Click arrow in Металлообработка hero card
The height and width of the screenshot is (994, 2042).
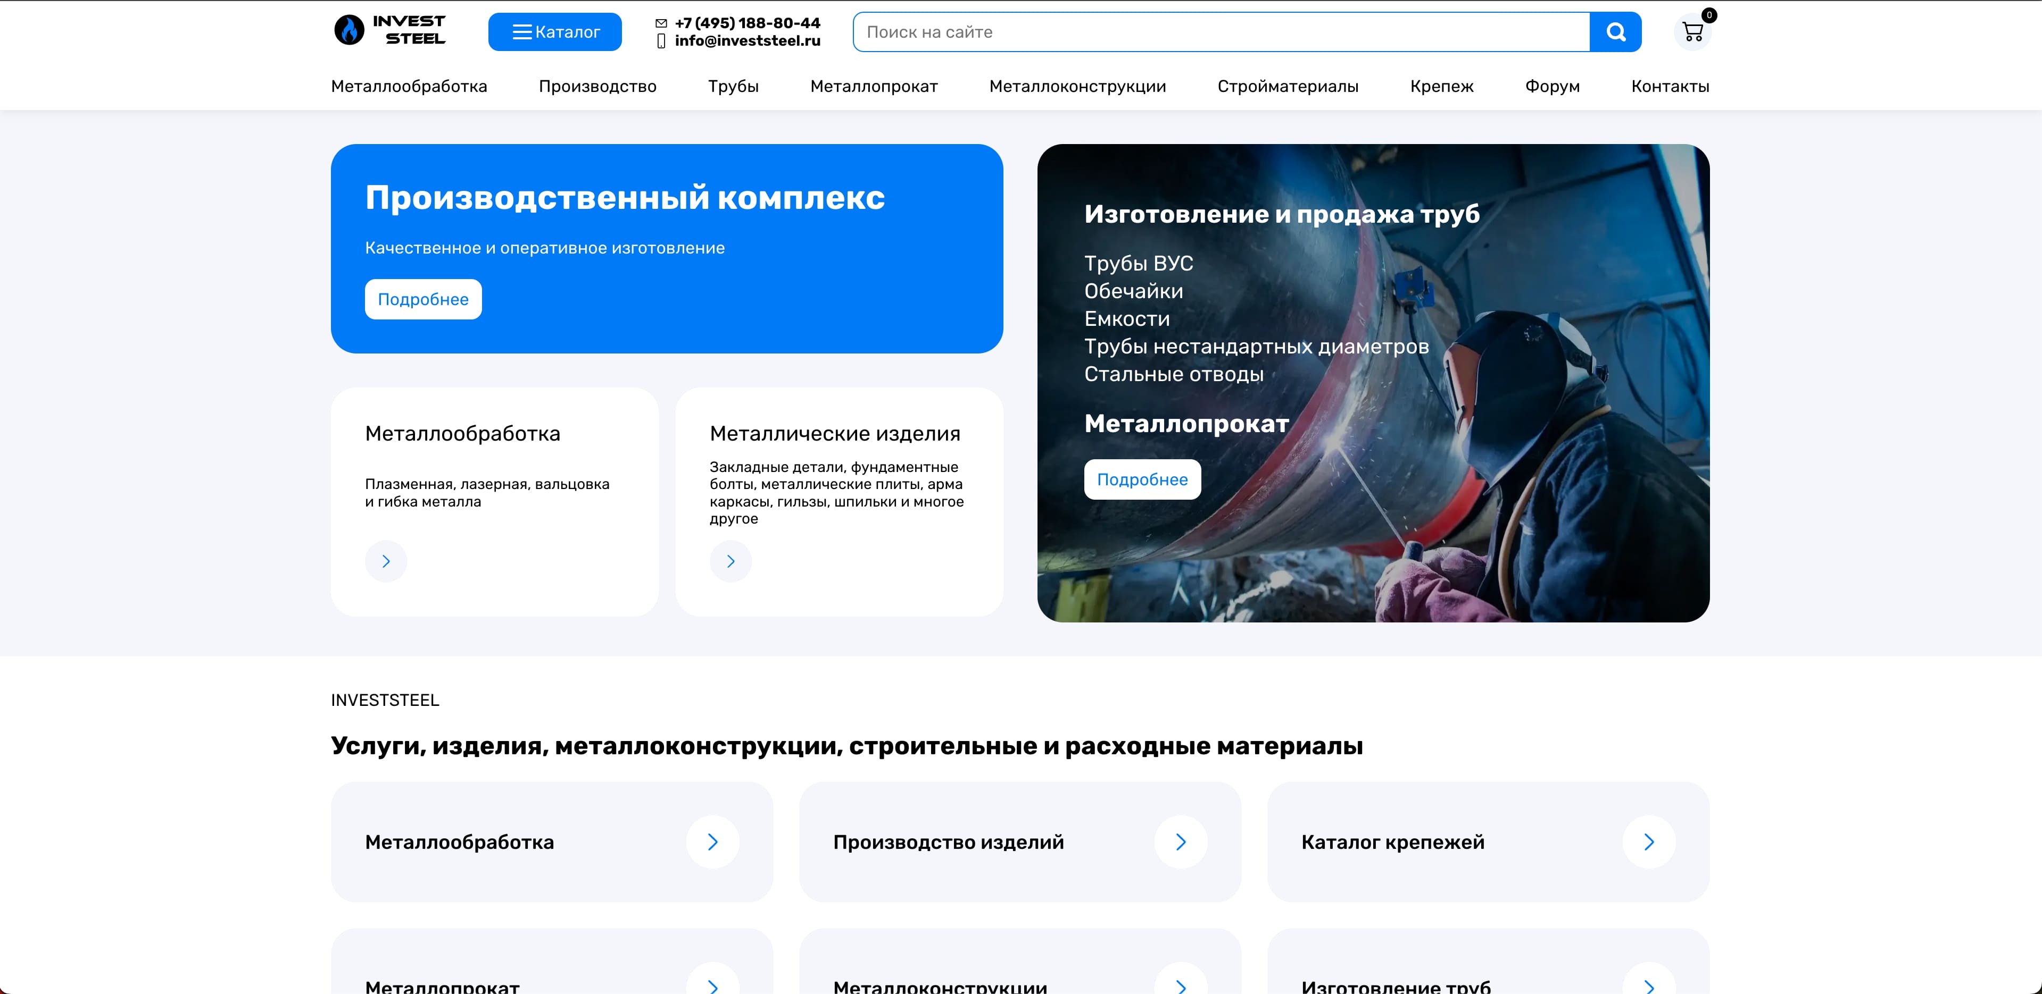click(386, 561)
